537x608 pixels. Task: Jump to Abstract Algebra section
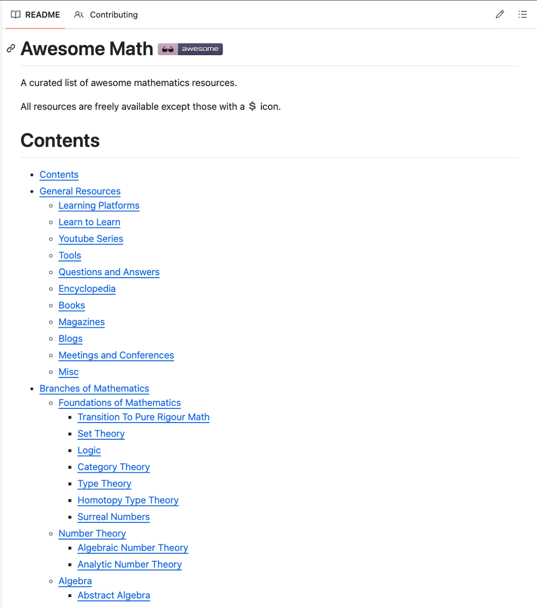click(x=114, y=595)
